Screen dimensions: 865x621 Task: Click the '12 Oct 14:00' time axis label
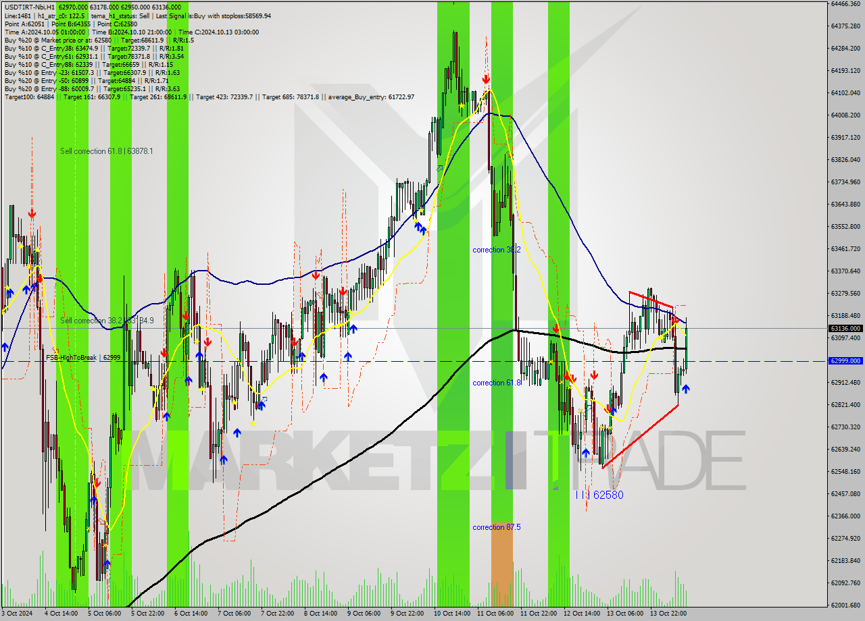(582, 614)
